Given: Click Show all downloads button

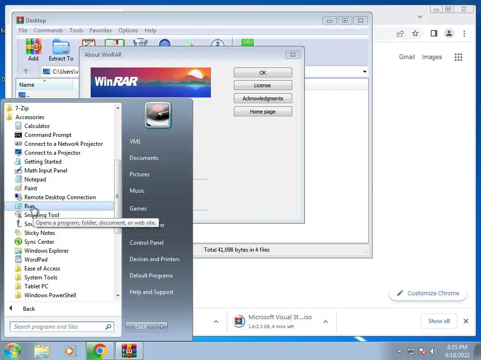Looking at the screenshot, I should click(x=439, y=321).
